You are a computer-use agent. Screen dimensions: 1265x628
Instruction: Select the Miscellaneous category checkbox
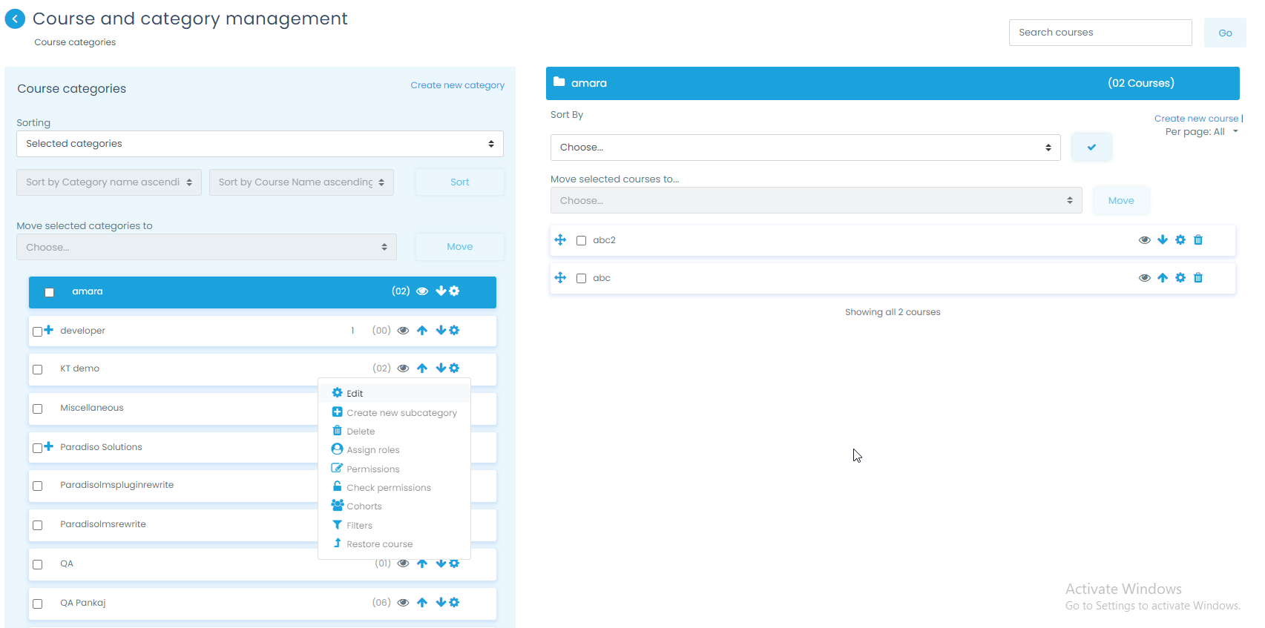pyautogui.click(x=38, y=409)
